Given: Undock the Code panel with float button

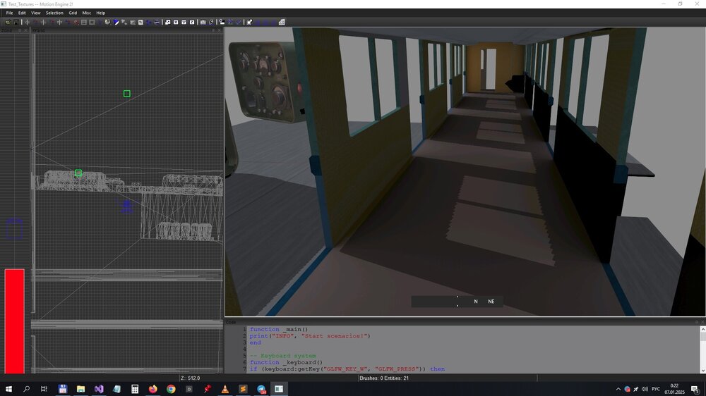Looking at the screenshot, I should point(696,322).
